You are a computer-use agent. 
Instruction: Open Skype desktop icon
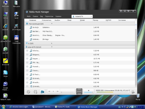tap(5, 74)
